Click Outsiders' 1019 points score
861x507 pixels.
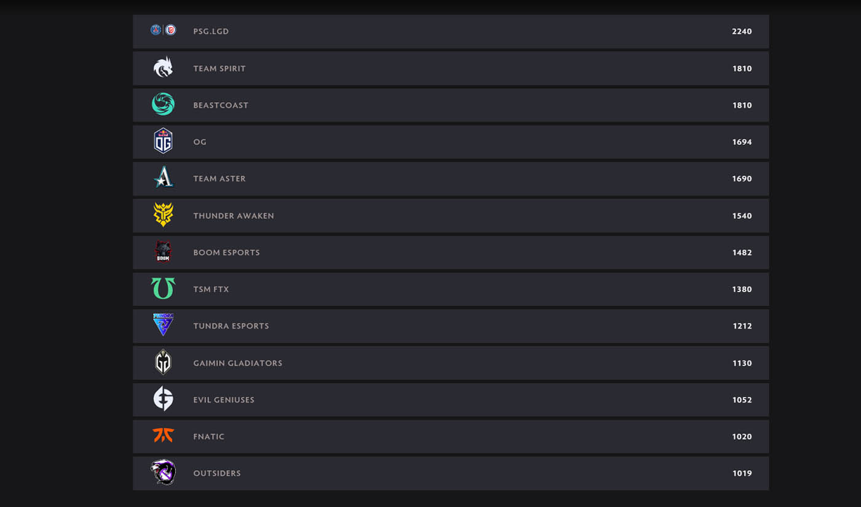(742, 473)
